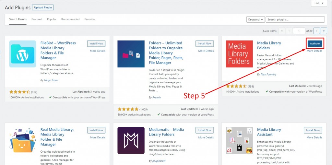This screenshot has height=165, width=332.
Task: Switch to Favorites tab
Action: tap(90, 19)
